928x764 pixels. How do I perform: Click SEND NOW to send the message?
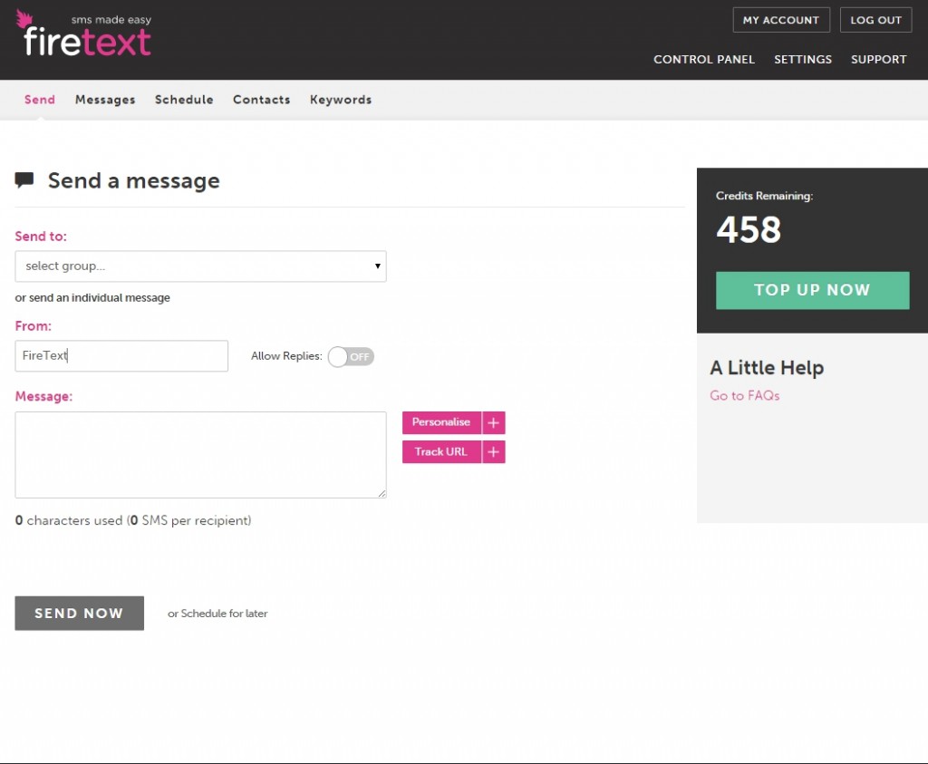click(x=79, y=613)
